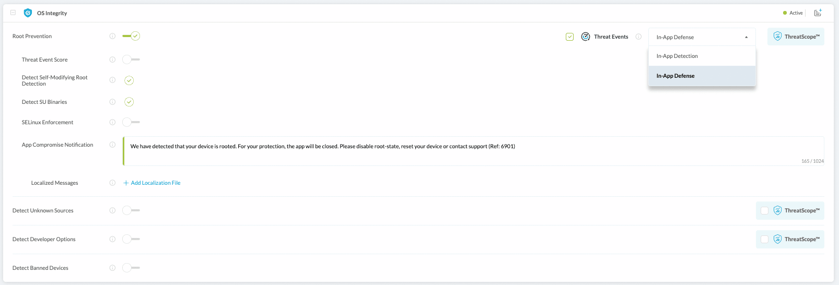Turn on Detect Unknown Sources toggle
This screenshot has width=839, height=285.
click(x=131, y=210)
